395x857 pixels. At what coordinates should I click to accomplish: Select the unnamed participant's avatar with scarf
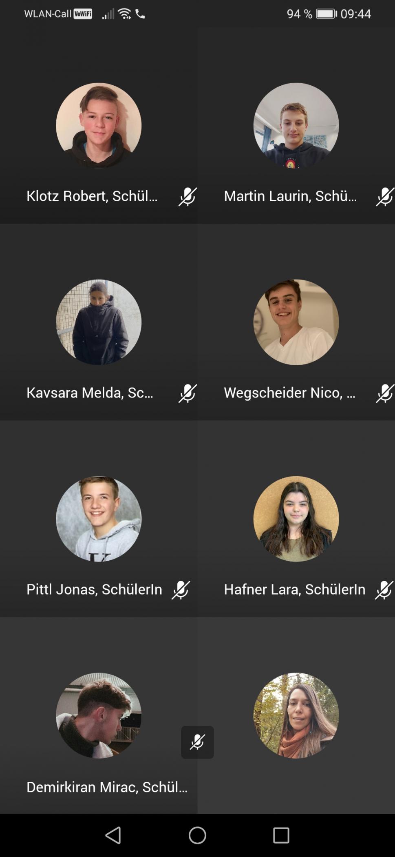296,715
